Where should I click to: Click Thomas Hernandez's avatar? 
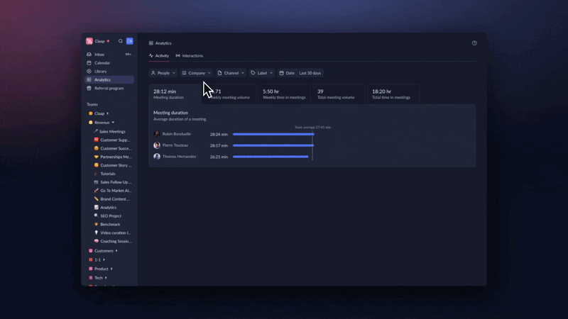point(157,157)
